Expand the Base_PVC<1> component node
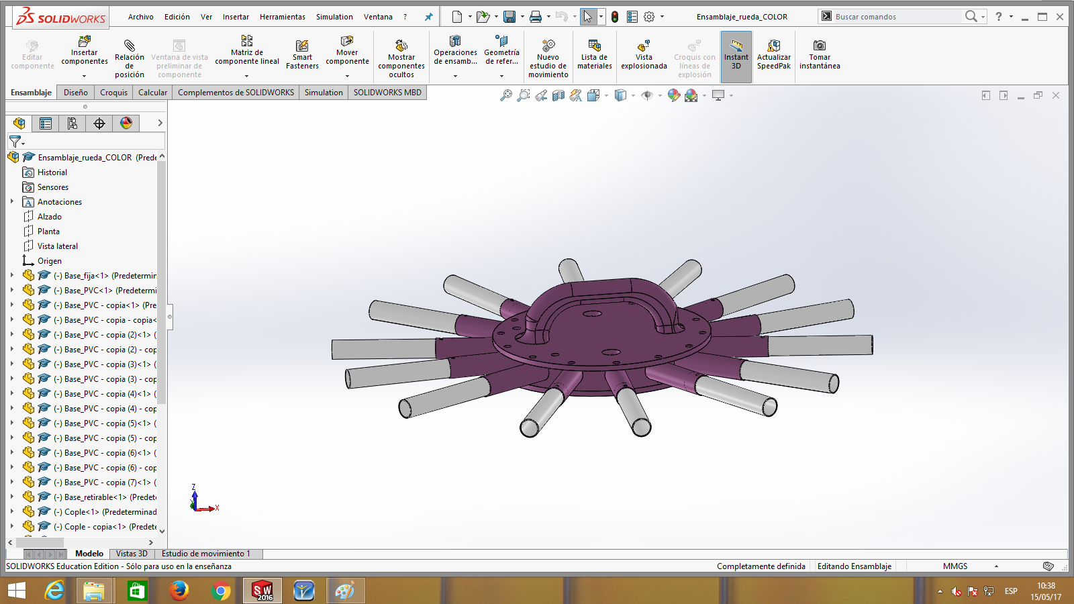 click(x=12, y=290)
